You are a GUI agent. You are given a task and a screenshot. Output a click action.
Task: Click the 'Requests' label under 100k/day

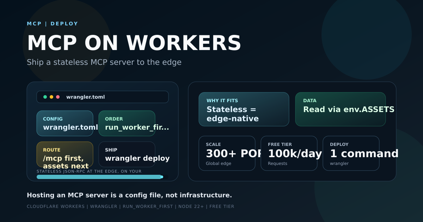point(277,164)
